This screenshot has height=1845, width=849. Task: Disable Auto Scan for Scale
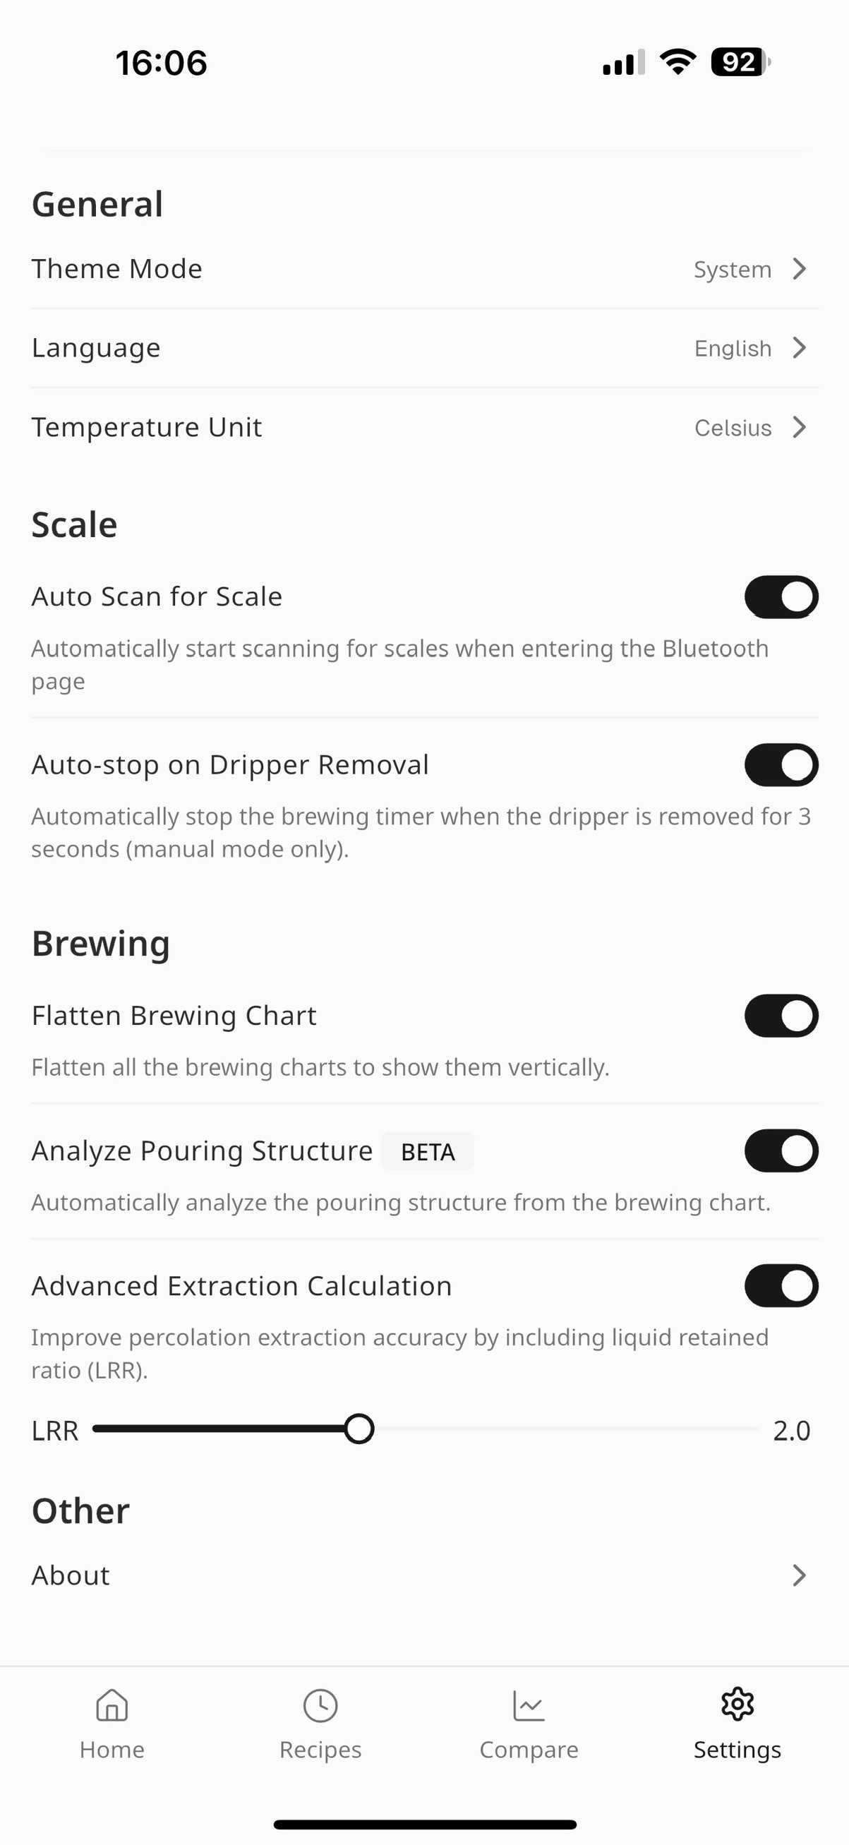(780, 596)
